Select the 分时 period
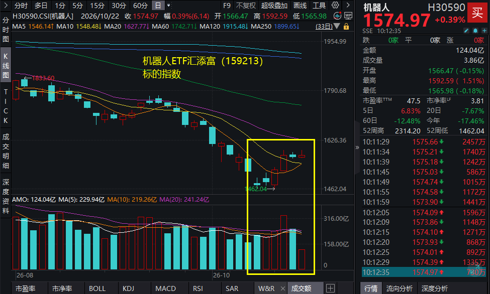This screenshot has height=294, width=490. click(21, 6)
